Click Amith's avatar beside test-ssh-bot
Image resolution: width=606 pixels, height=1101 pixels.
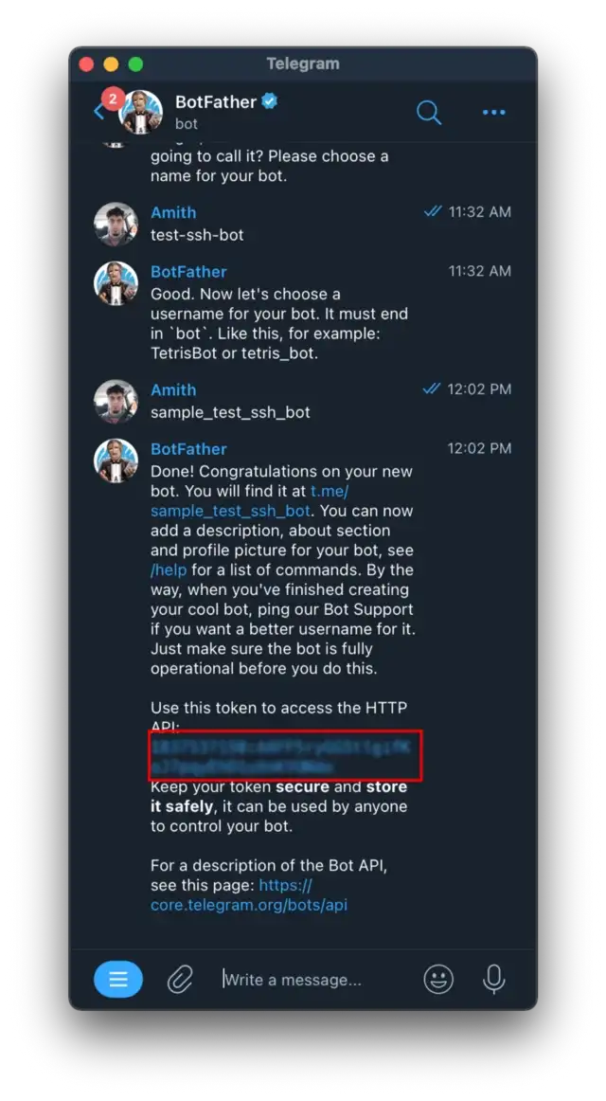[116, 224]
